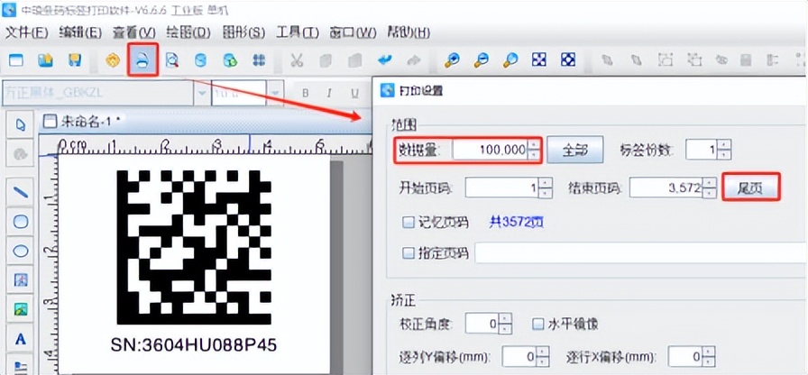Select the Data Matrix barcode on the canvas
Image resolution: width=808 pixels, height=375 pixels.
194,247
